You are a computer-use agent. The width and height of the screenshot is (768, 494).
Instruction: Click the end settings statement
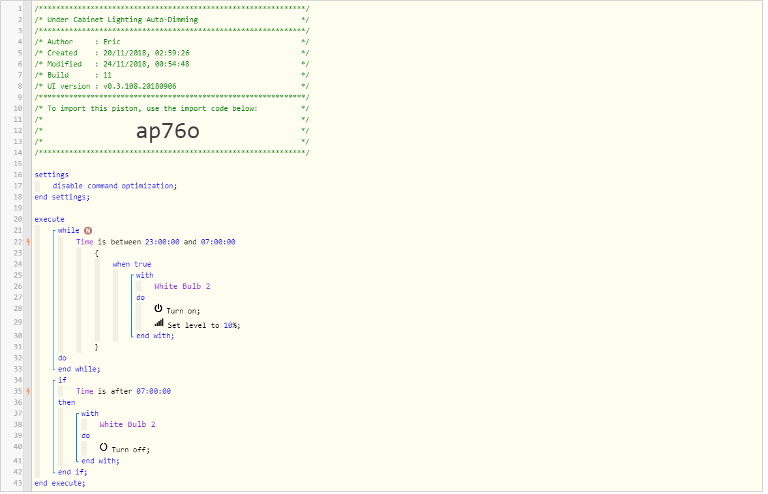tap(62, 197)
